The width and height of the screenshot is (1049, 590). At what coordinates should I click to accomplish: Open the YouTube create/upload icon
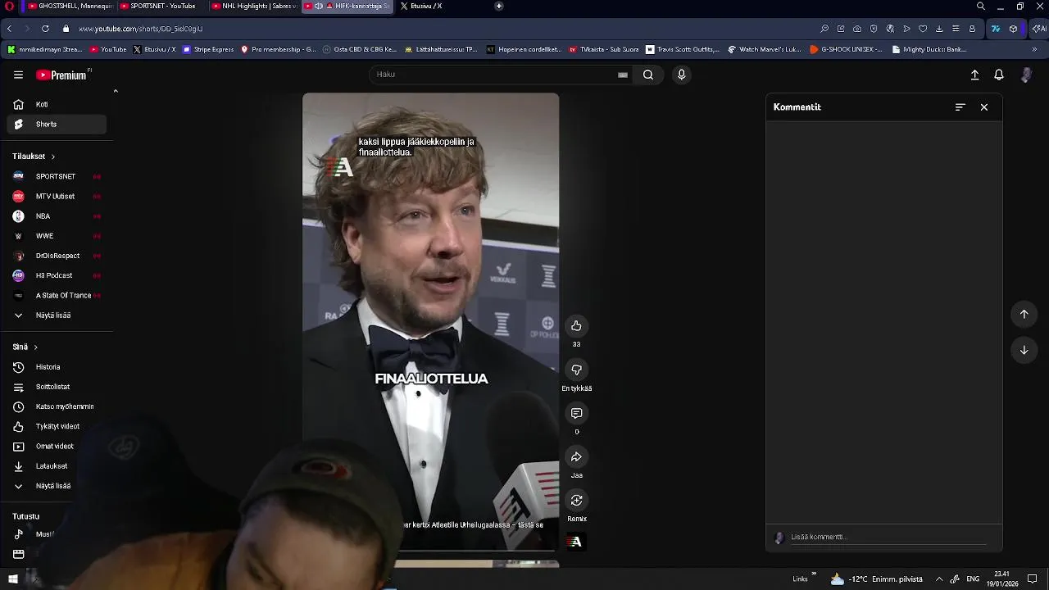974,75
